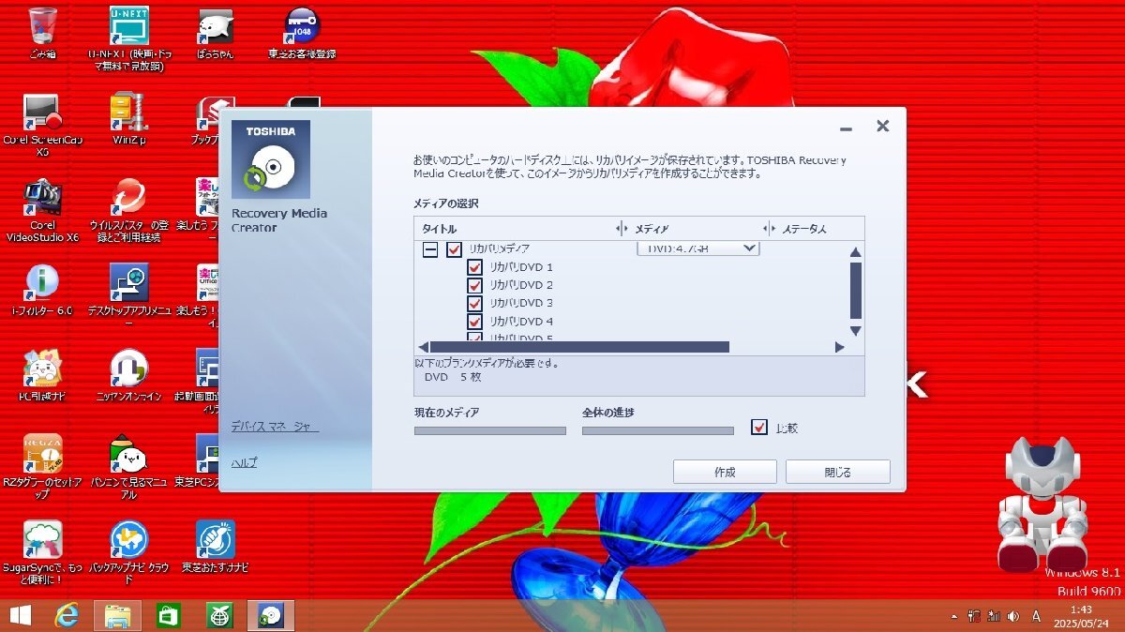Click the Windows Start button

pyautogui.click(x=20, y=616)
